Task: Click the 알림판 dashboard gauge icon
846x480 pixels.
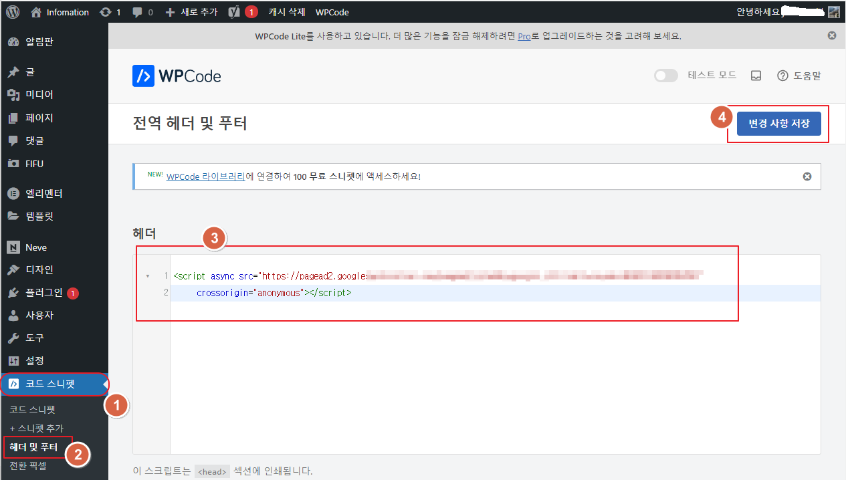Action: 13,41
